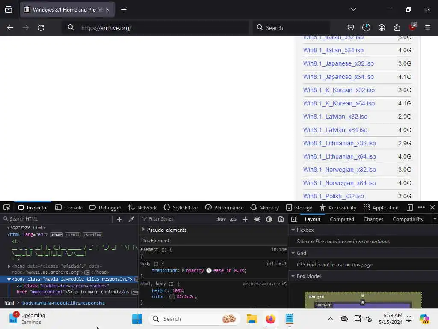Toggle the three-pane inspector sidebar icon
This screenshot has width=438, height=329.
pyautogui.click(x=294, y=219)
